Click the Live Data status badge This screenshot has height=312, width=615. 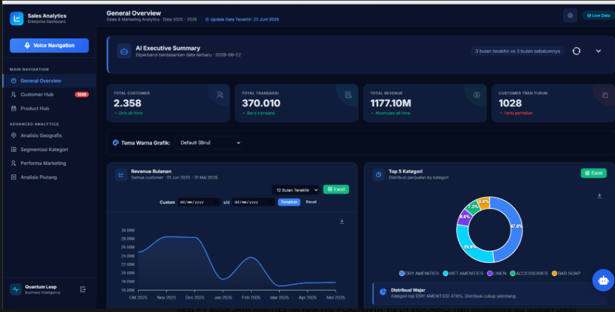click(x=599, y=16)
